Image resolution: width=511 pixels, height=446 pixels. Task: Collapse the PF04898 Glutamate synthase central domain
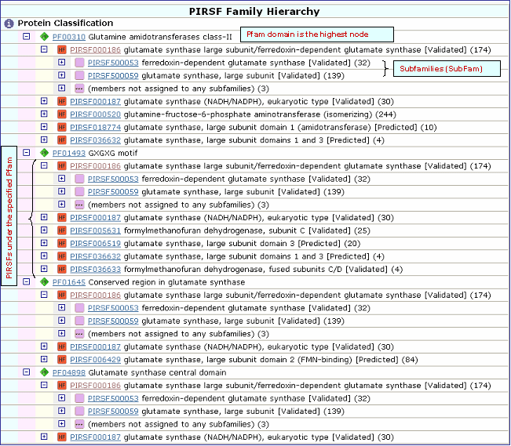pos(26,372)
